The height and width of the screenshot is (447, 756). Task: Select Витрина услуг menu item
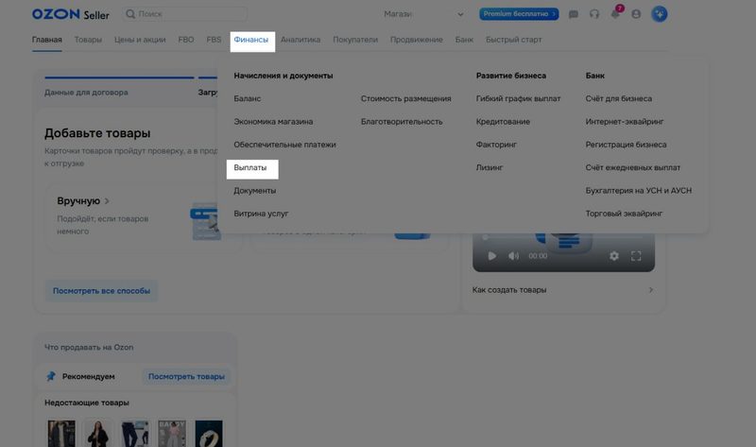(261, 214)
